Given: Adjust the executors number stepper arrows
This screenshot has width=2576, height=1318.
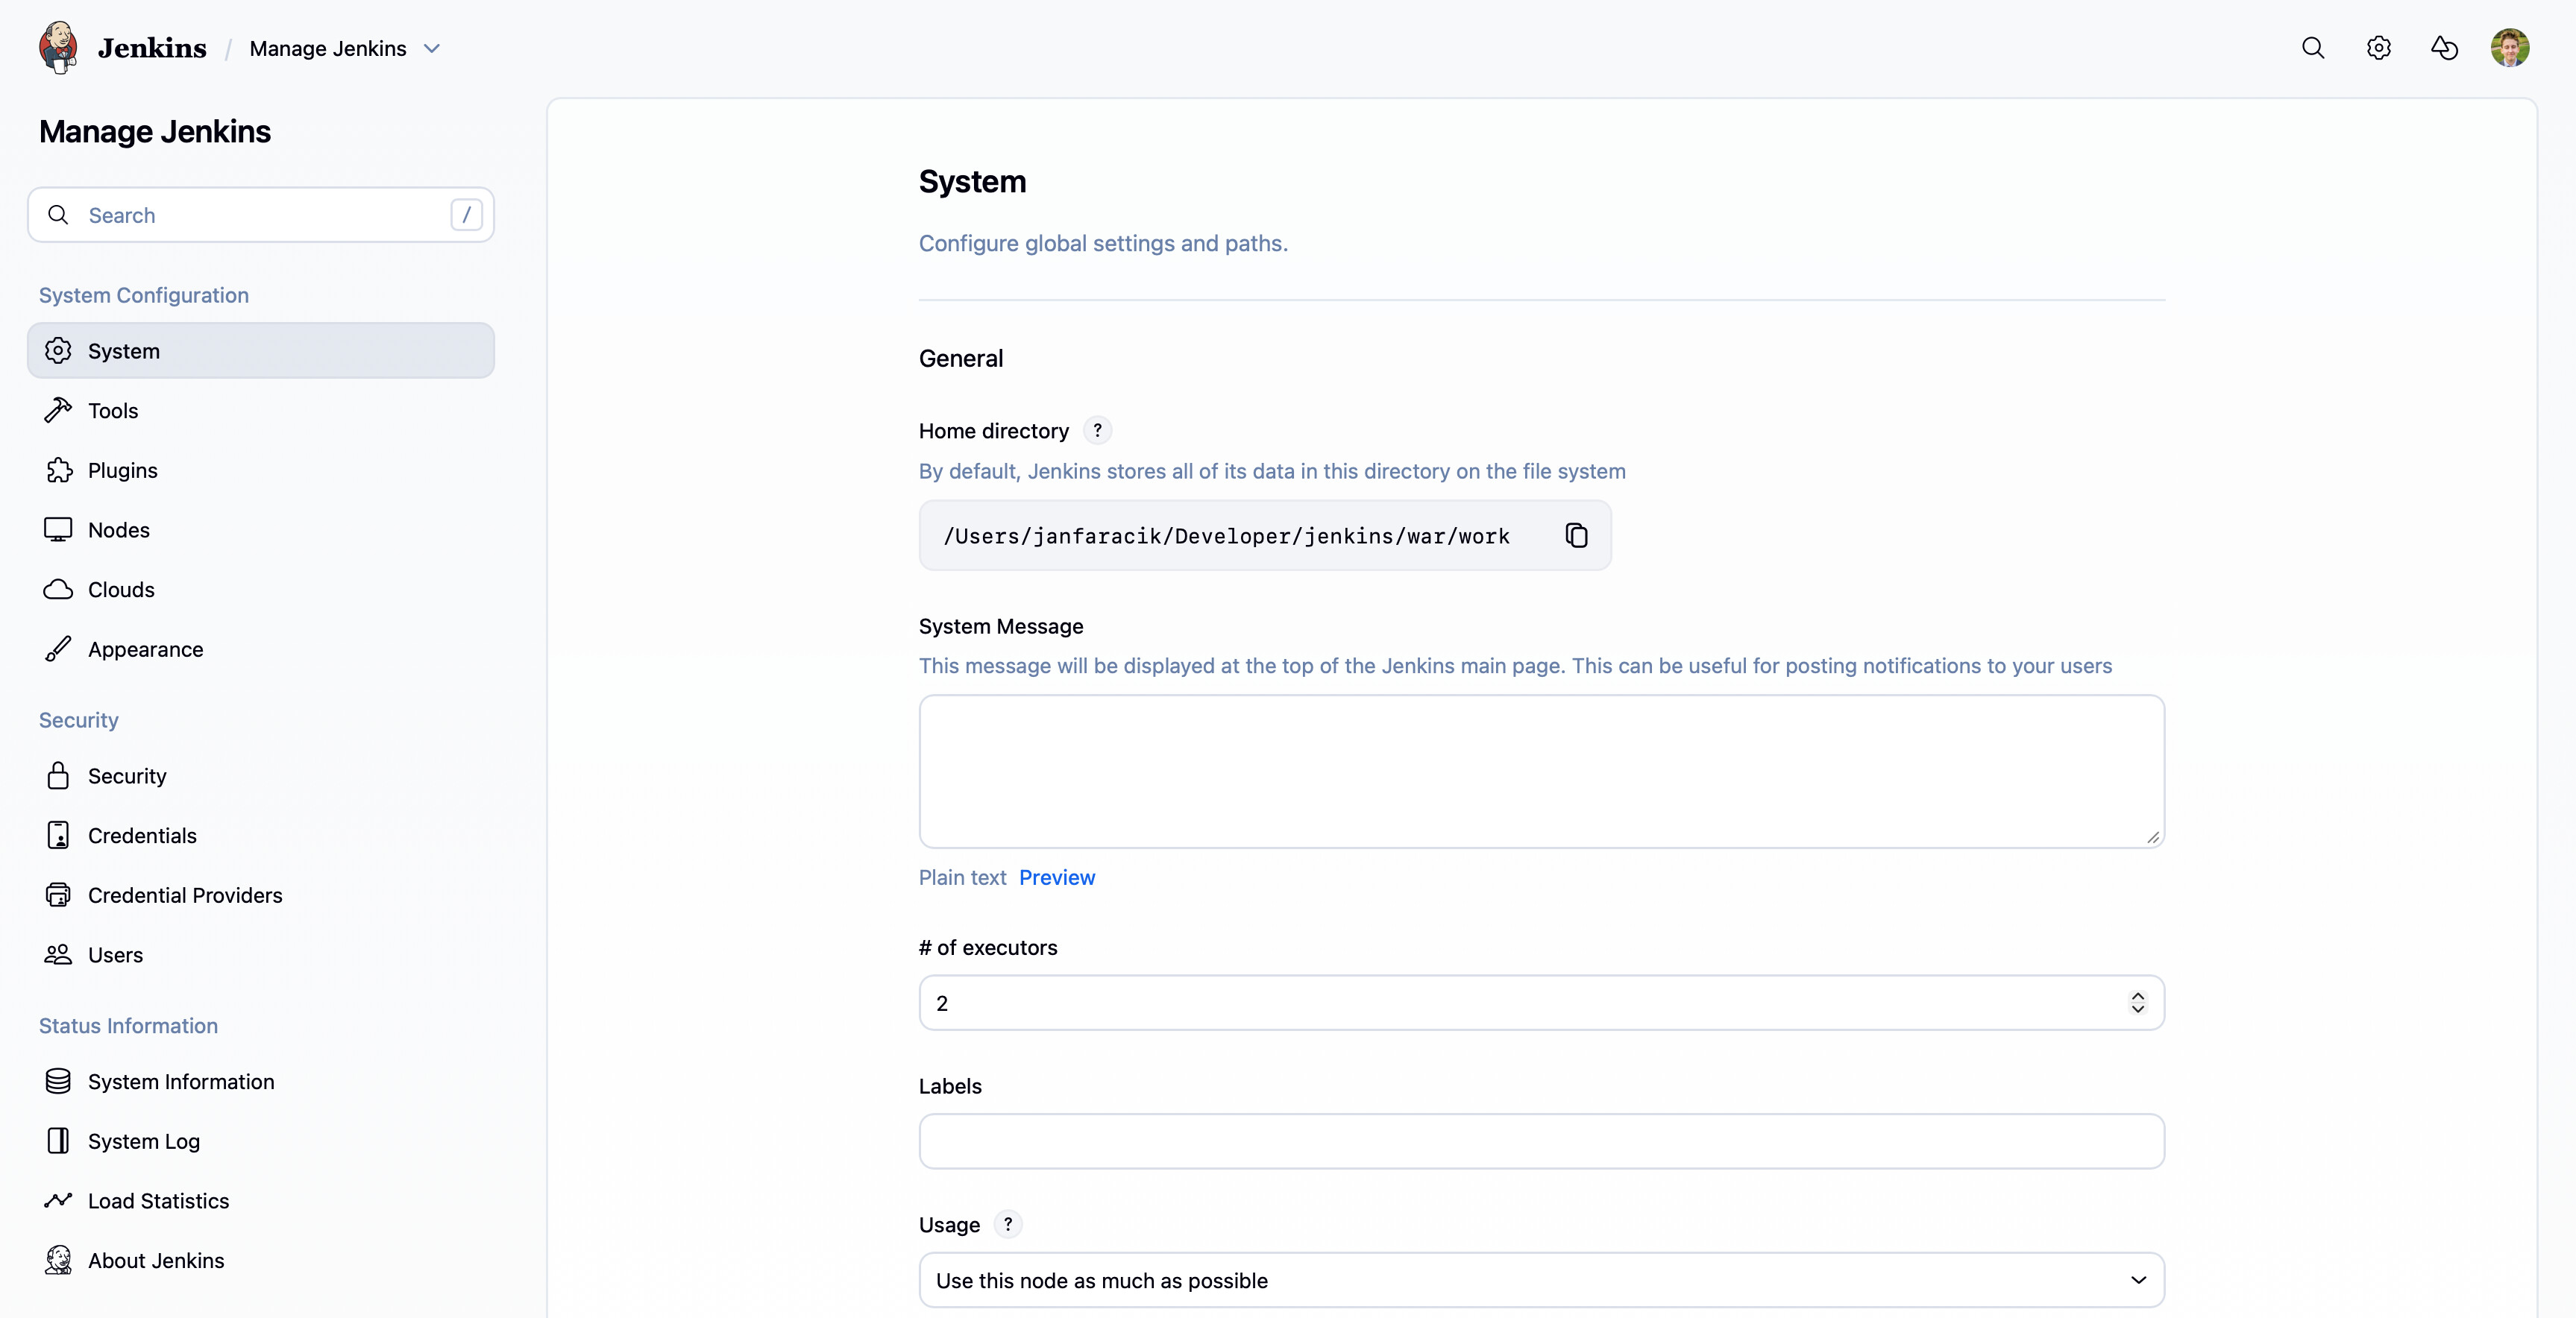Looking at the screenshot, I should tap(2137, 1002).
